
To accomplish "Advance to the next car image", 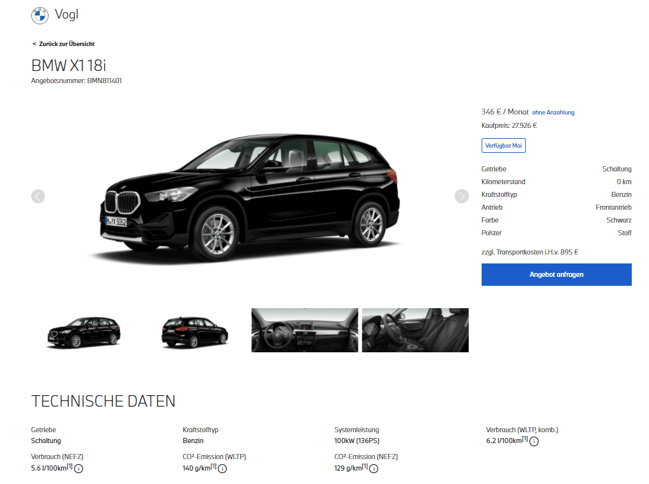I will pos(461,196).
